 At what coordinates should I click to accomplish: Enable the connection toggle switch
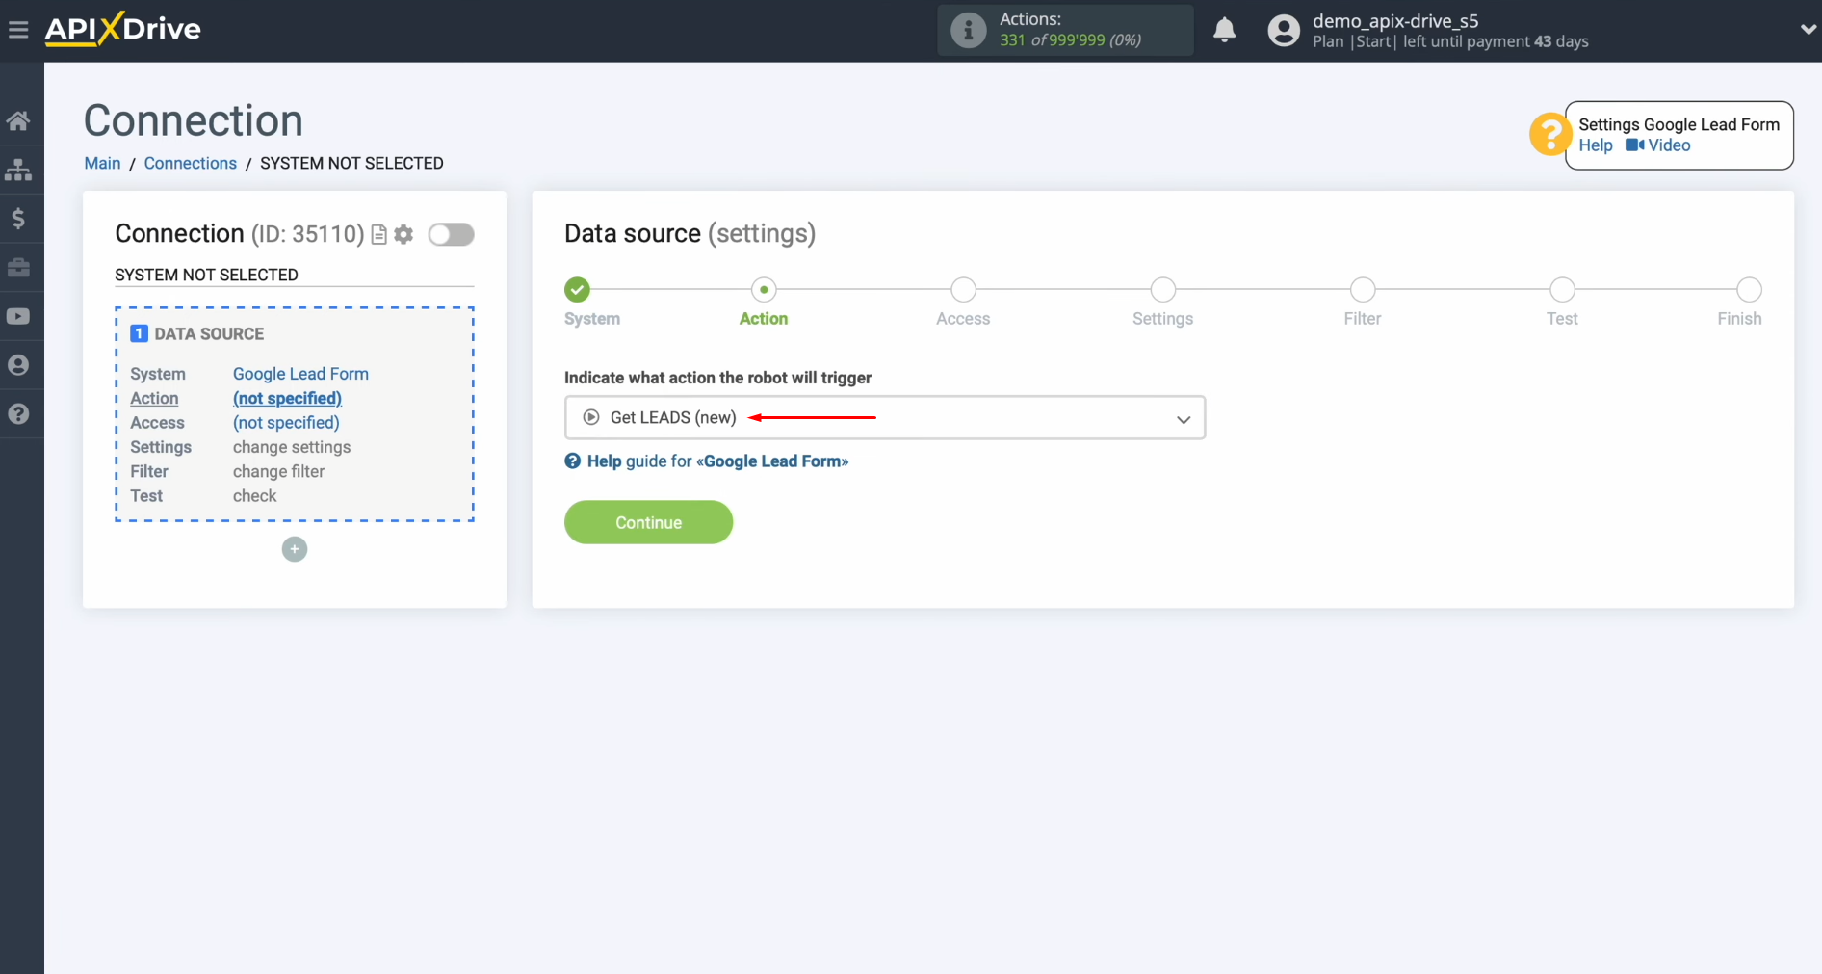pos(451,234)
